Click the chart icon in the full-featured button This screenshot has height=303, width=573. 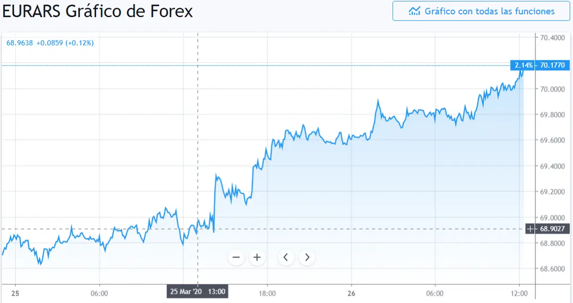click(x=414, y=11)
